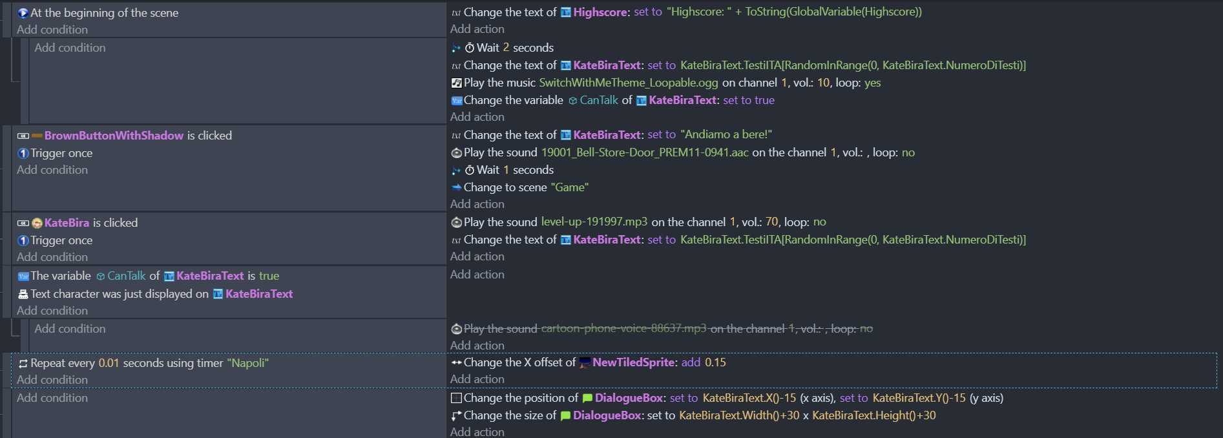Screen dimensions: 1223x438
Task: Click the NewTiledSprite object icon
Action: point(585,362)
